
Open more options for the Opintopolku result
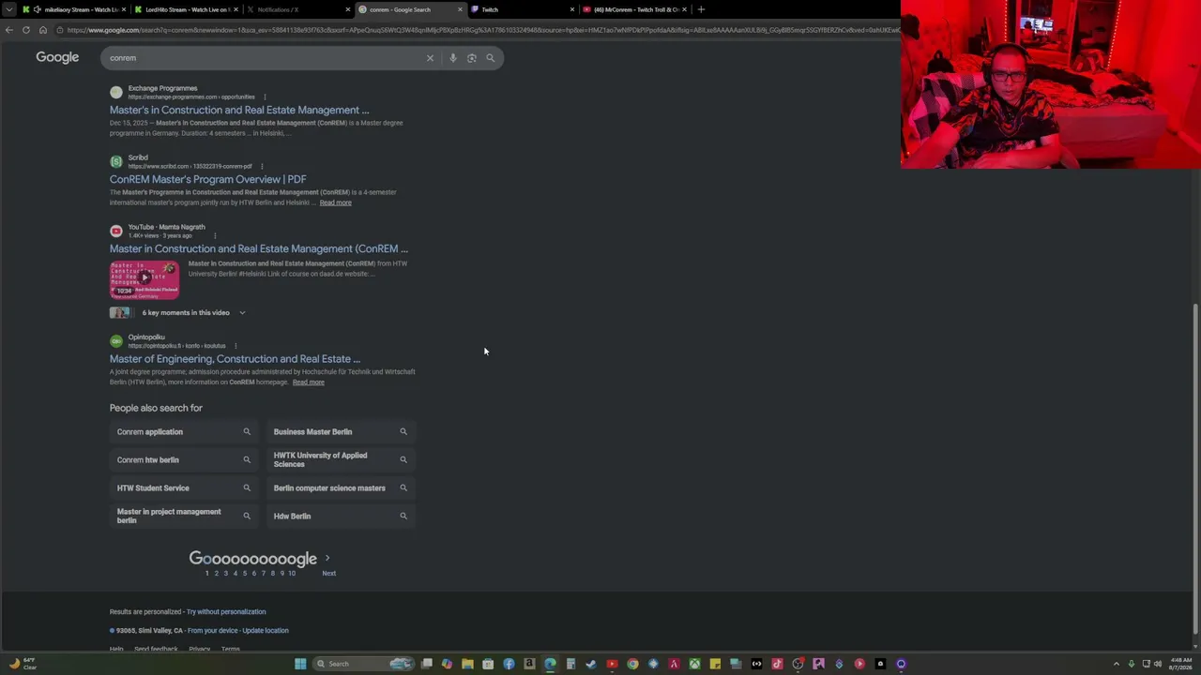click(236, 346)
